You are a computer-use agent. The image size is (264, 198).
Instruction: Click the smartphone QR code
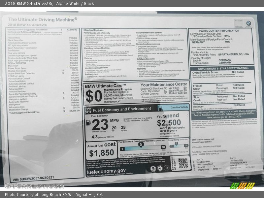[x=183, y=163]
